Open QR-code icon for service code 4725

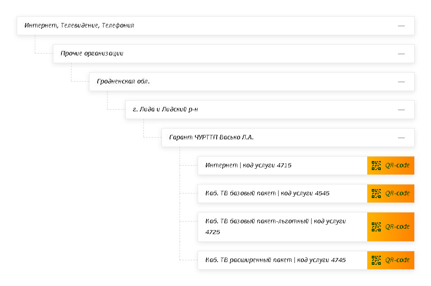pyautogui.click(x=376, y=227)
